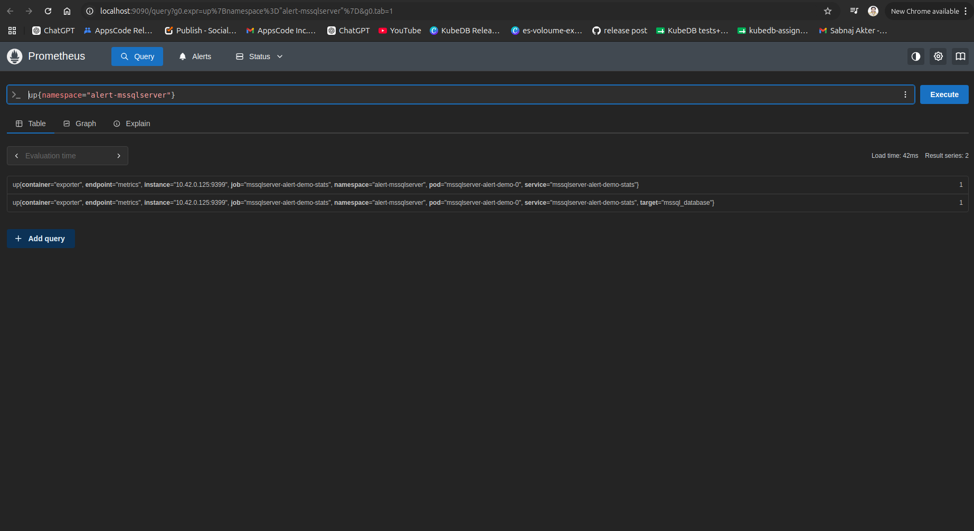Click the browser address bar URL
The image size is (974, 531).
pos(246,11)
